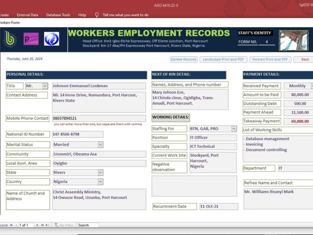Click the Specialty field ICT Technical

213,146
